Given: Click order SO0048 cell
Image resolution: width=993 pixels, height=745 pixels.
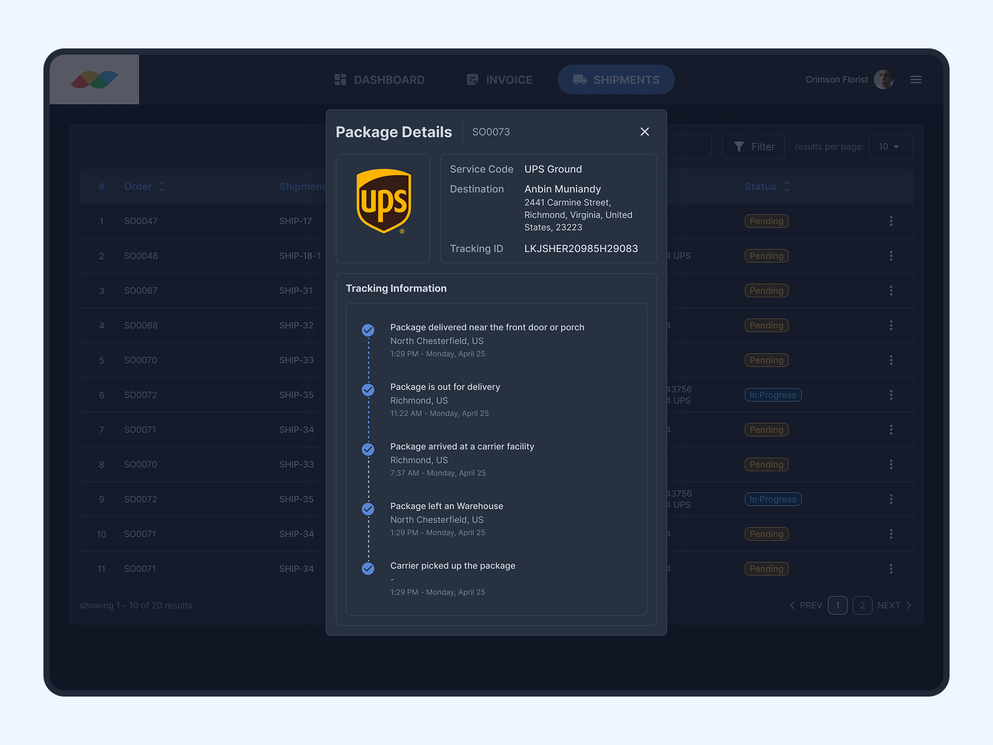Looking at the screenshot, I should [x=141, y=256].
